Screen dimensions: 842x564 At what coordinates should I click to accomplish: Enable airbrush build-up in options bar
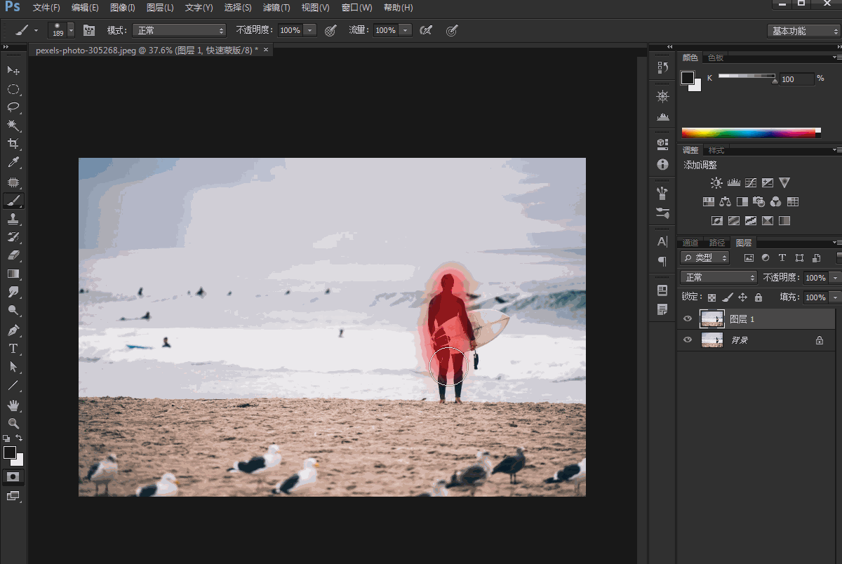425,30
